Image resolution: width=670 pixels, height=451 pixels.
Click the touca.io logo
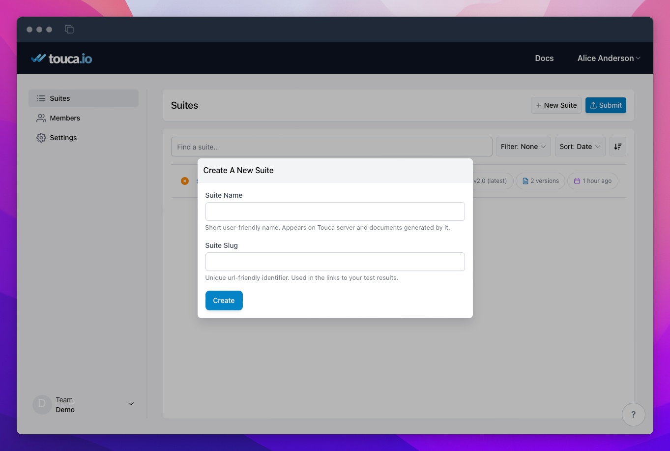point(61,59)
